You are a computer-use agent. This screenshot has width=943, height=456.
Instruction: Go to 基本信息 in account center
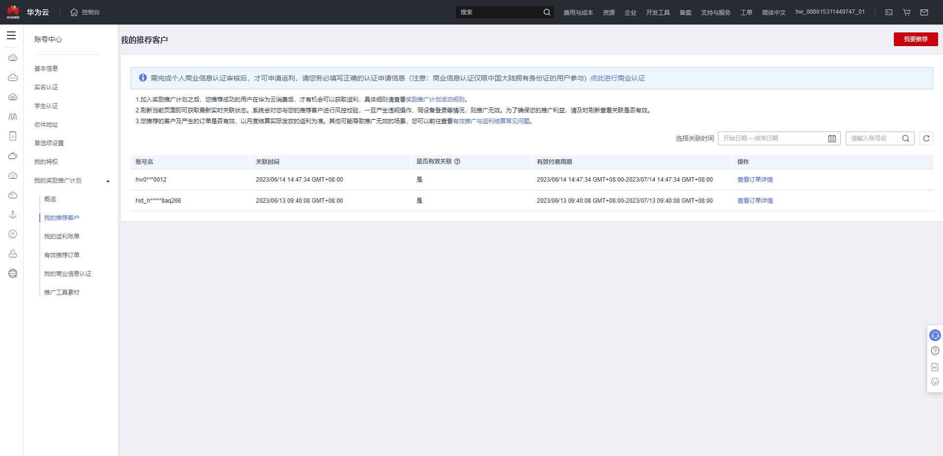[x=46, y=69]
